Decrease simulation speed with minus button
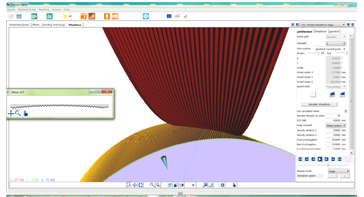 click(332, 176)
